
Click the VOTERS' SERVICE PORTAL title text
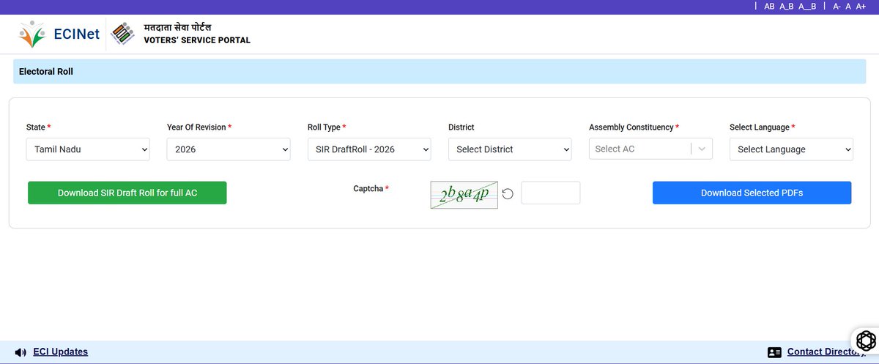(197, 40)
